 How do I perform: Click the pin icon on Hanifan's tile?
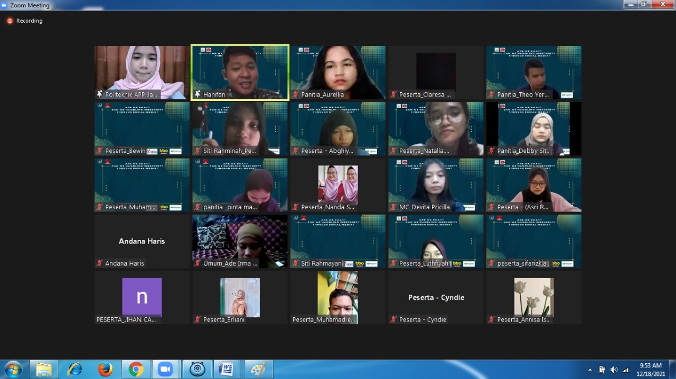198,94
